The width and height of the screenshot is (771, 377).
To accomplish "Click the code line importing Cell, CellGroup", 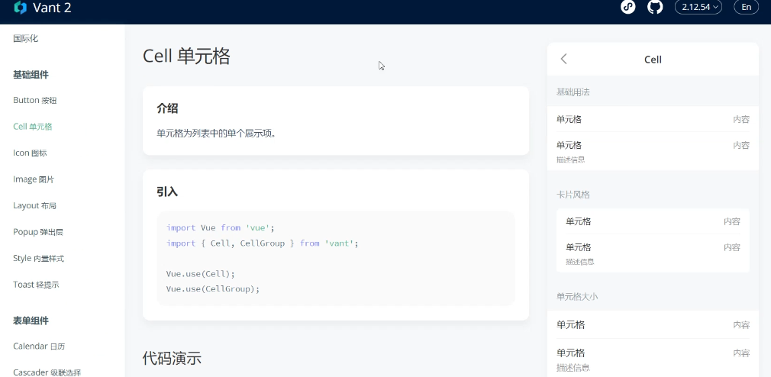I will point(263,243).
